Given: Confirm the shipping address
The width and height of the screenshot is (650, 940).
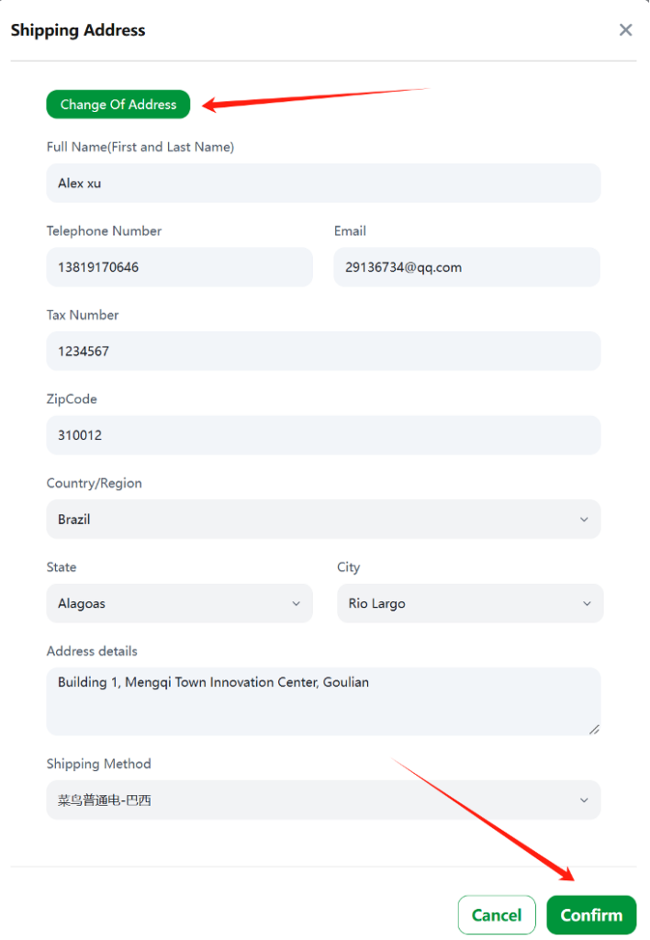Looking at the screenshot, I should 591,915.
